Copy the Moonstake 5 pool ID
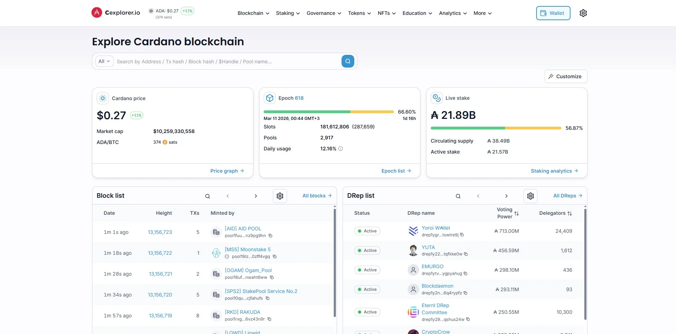This screenshot has height=334, width=676. [275, 257]
